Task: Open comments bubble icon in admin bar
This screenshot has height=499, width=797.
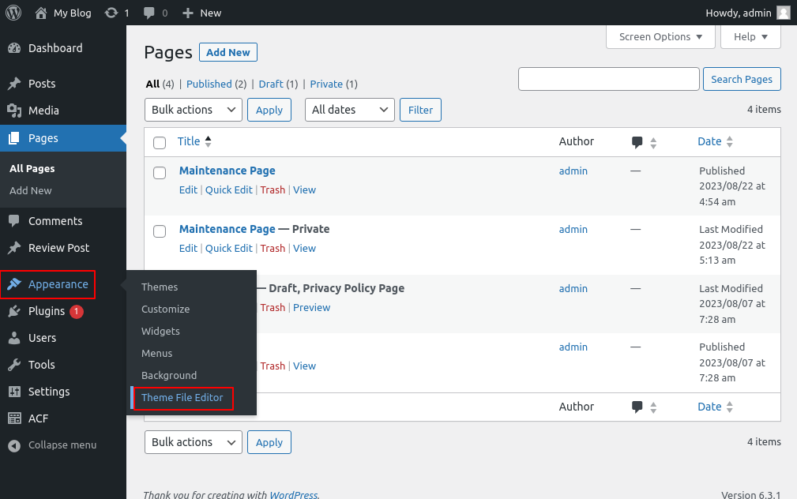Action: point(149,13)
